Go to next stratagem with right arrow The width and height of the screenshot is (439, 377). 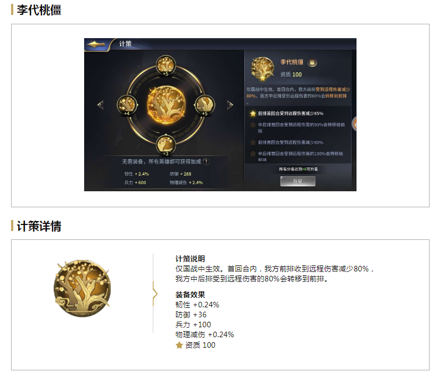(x=230, y=105)
